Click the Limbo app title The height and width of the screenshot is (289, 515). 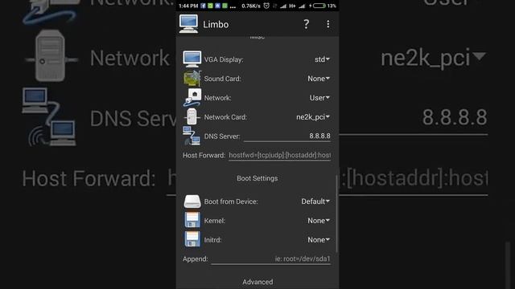point(216,24)
